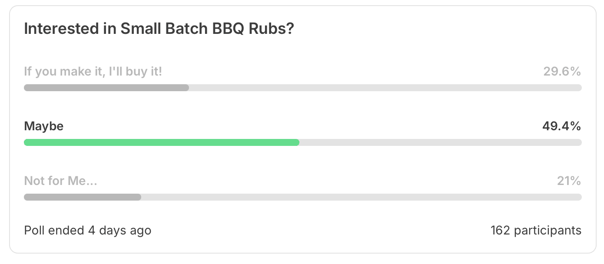Click the 29.6% result percentage
604x264 pixels.
[x=562, y=72]
